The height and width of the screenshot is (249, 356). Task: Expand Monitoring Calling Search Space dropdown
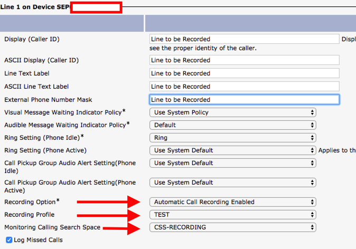pyautogui.click(x=232, y=227)
